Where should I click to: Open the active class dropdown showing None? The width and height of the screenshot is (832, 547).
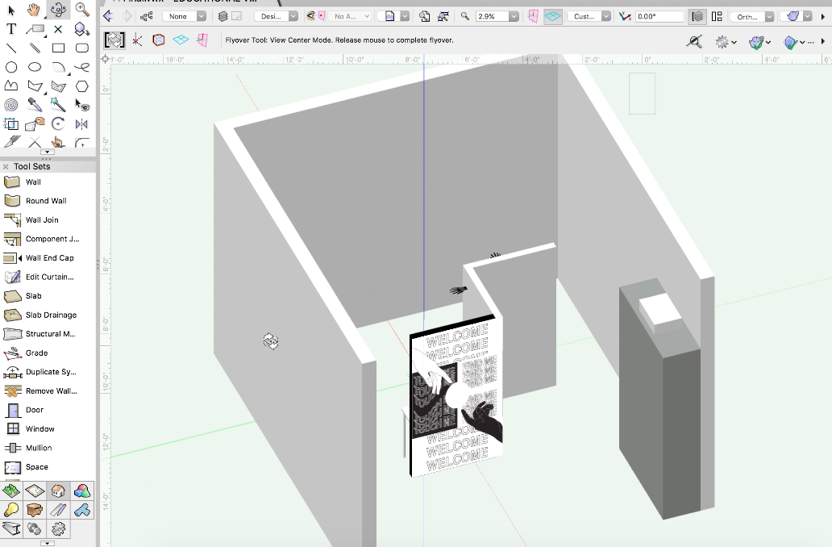point(184,16)
